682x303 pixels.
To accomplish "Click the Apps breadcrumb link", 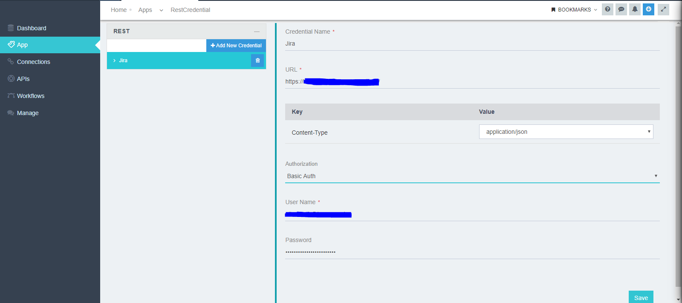I will click(x=145, y=10).
